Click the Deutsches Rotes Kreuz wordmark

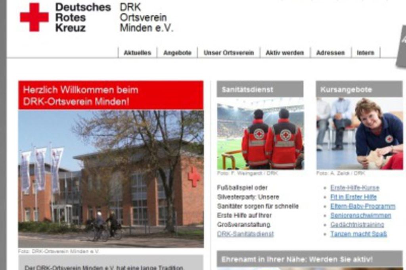[x=83, y=17]
